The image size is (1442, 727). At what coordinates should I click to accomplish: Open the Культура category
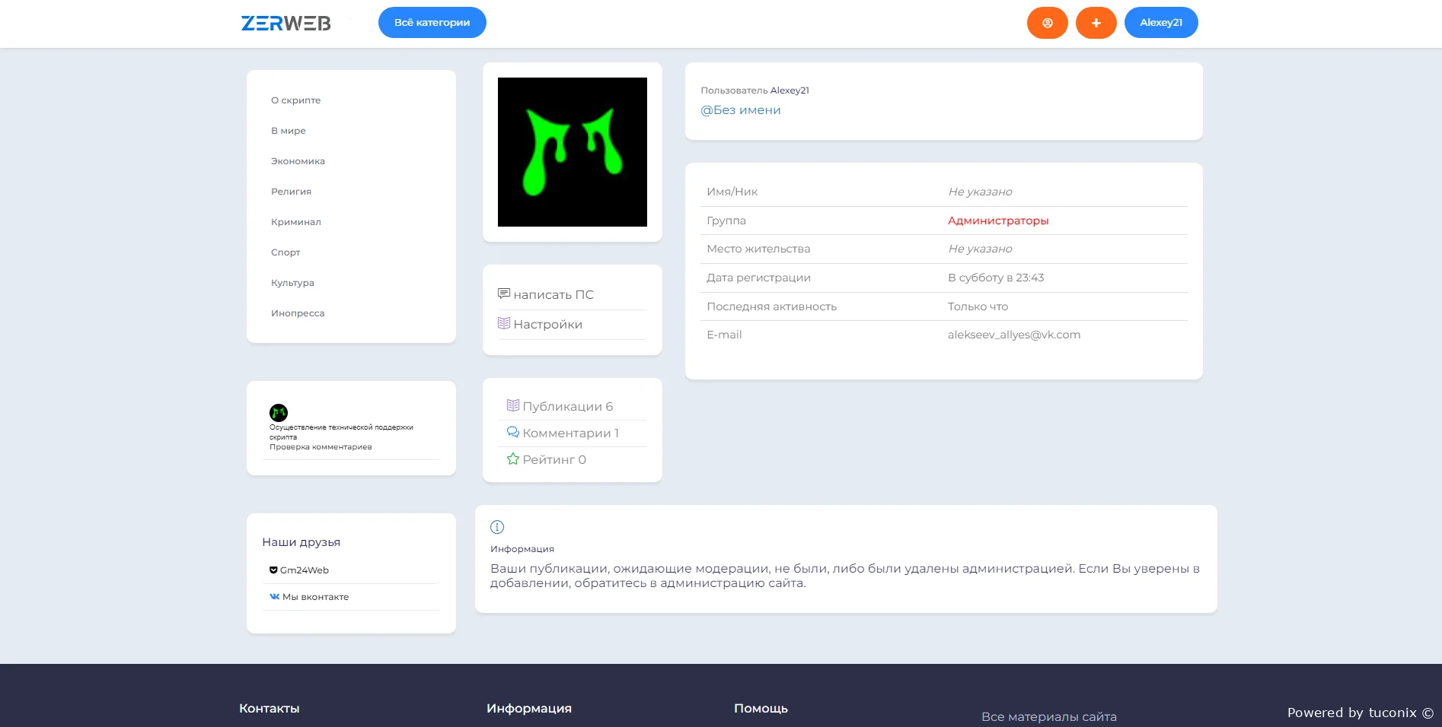pos(292,283)
